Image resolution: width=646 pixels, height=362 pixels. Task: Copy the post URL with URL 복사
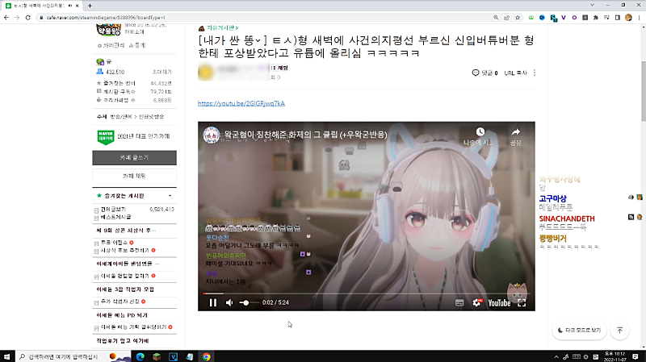point(516,73)
